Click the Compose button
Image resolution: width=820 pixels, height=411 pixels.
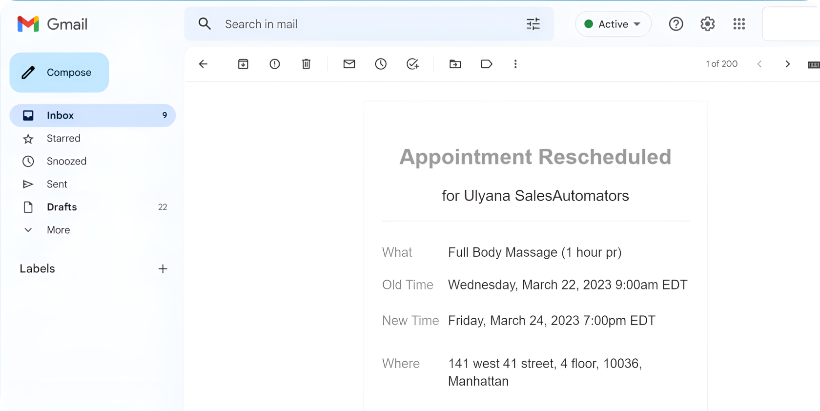click(59, 72)
